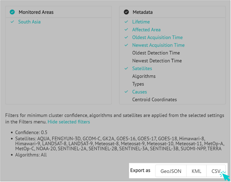The width and height of the screenshot is (231, 182).
Task: Click the Metadata panel heading
Action: (x=143, y=12)
